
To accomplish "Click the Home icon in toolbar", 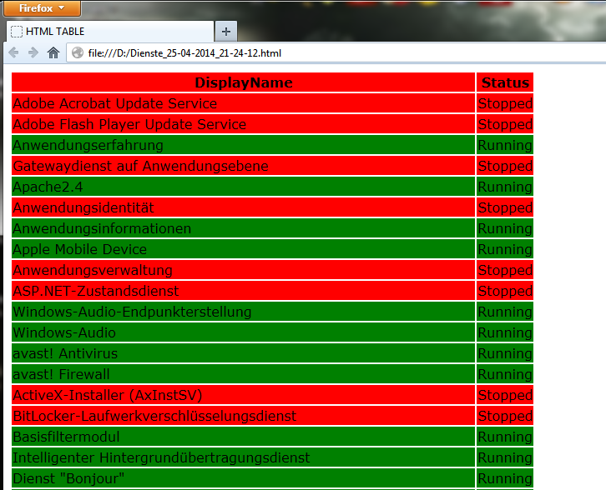I will click(53, 52).
